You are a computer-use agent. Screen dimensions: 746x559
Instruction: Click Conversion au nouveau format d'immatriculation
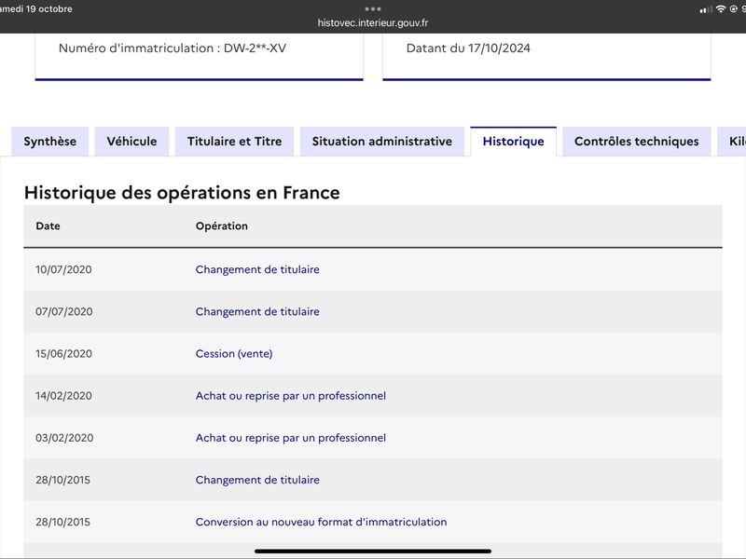[321, 522]
